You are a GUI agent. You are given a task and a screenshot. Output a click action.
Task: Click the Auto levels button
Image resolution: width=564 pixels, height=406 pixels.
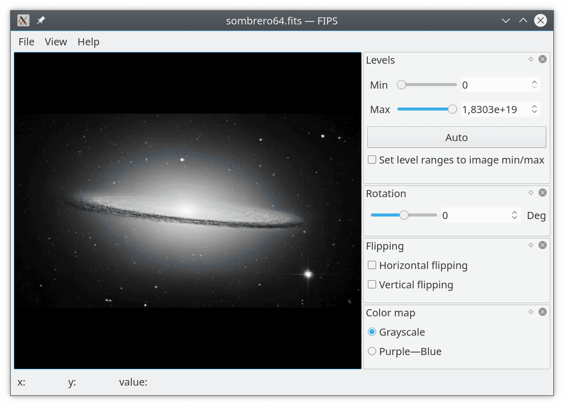tap(456, 138)
